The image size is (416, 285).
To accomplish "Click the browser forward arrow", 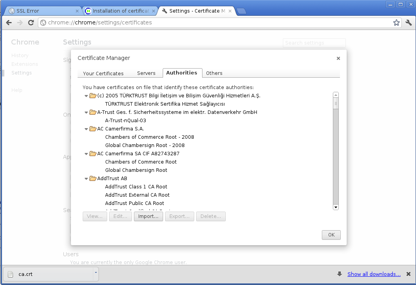I will click(20, 22).
